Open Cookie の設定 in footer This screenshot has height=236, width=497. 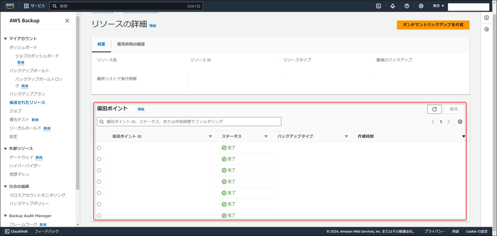click(477, 231)
